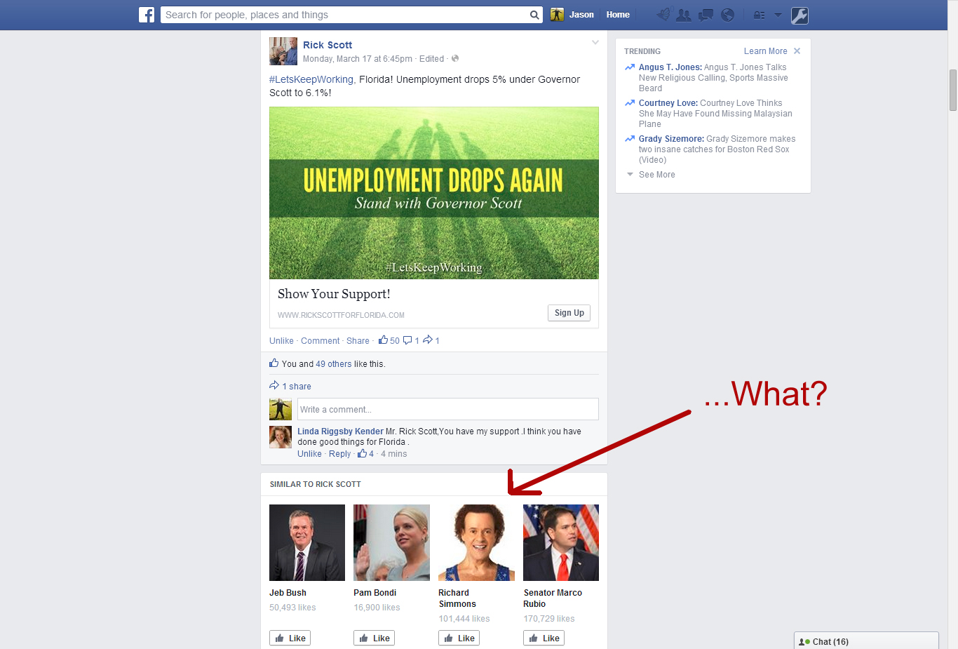The height and width of the screenshot is (649, 958).
Task: Open the 49 others likes link
Action: click(x=333, y=364)
